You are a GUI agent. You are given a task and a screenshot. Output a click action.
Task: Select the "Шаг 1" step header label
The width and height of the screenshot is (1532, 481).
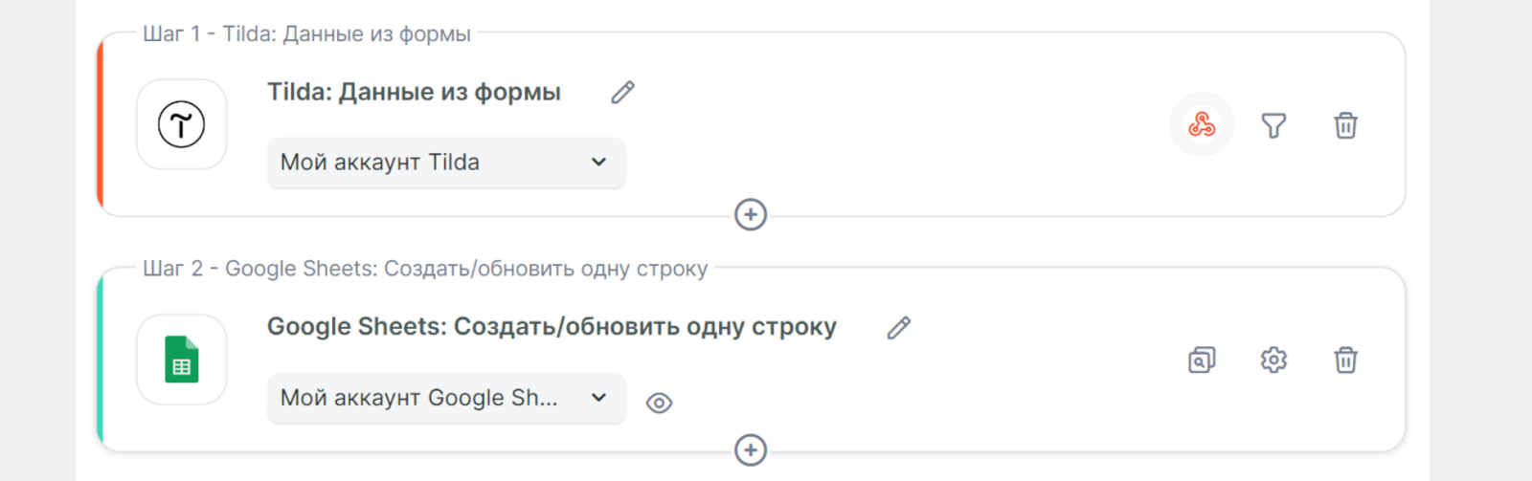tap(306, 34)
